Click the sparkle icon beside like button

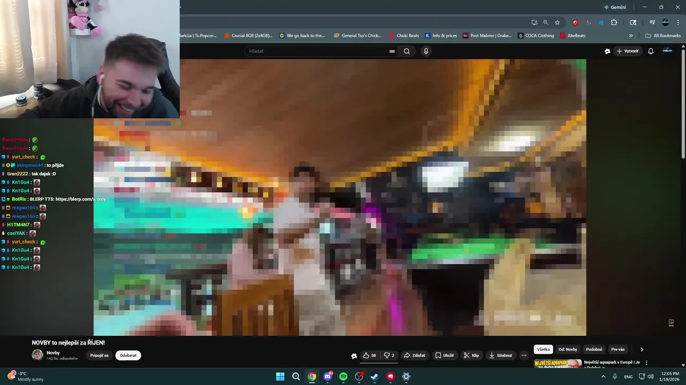click(354, 356)
